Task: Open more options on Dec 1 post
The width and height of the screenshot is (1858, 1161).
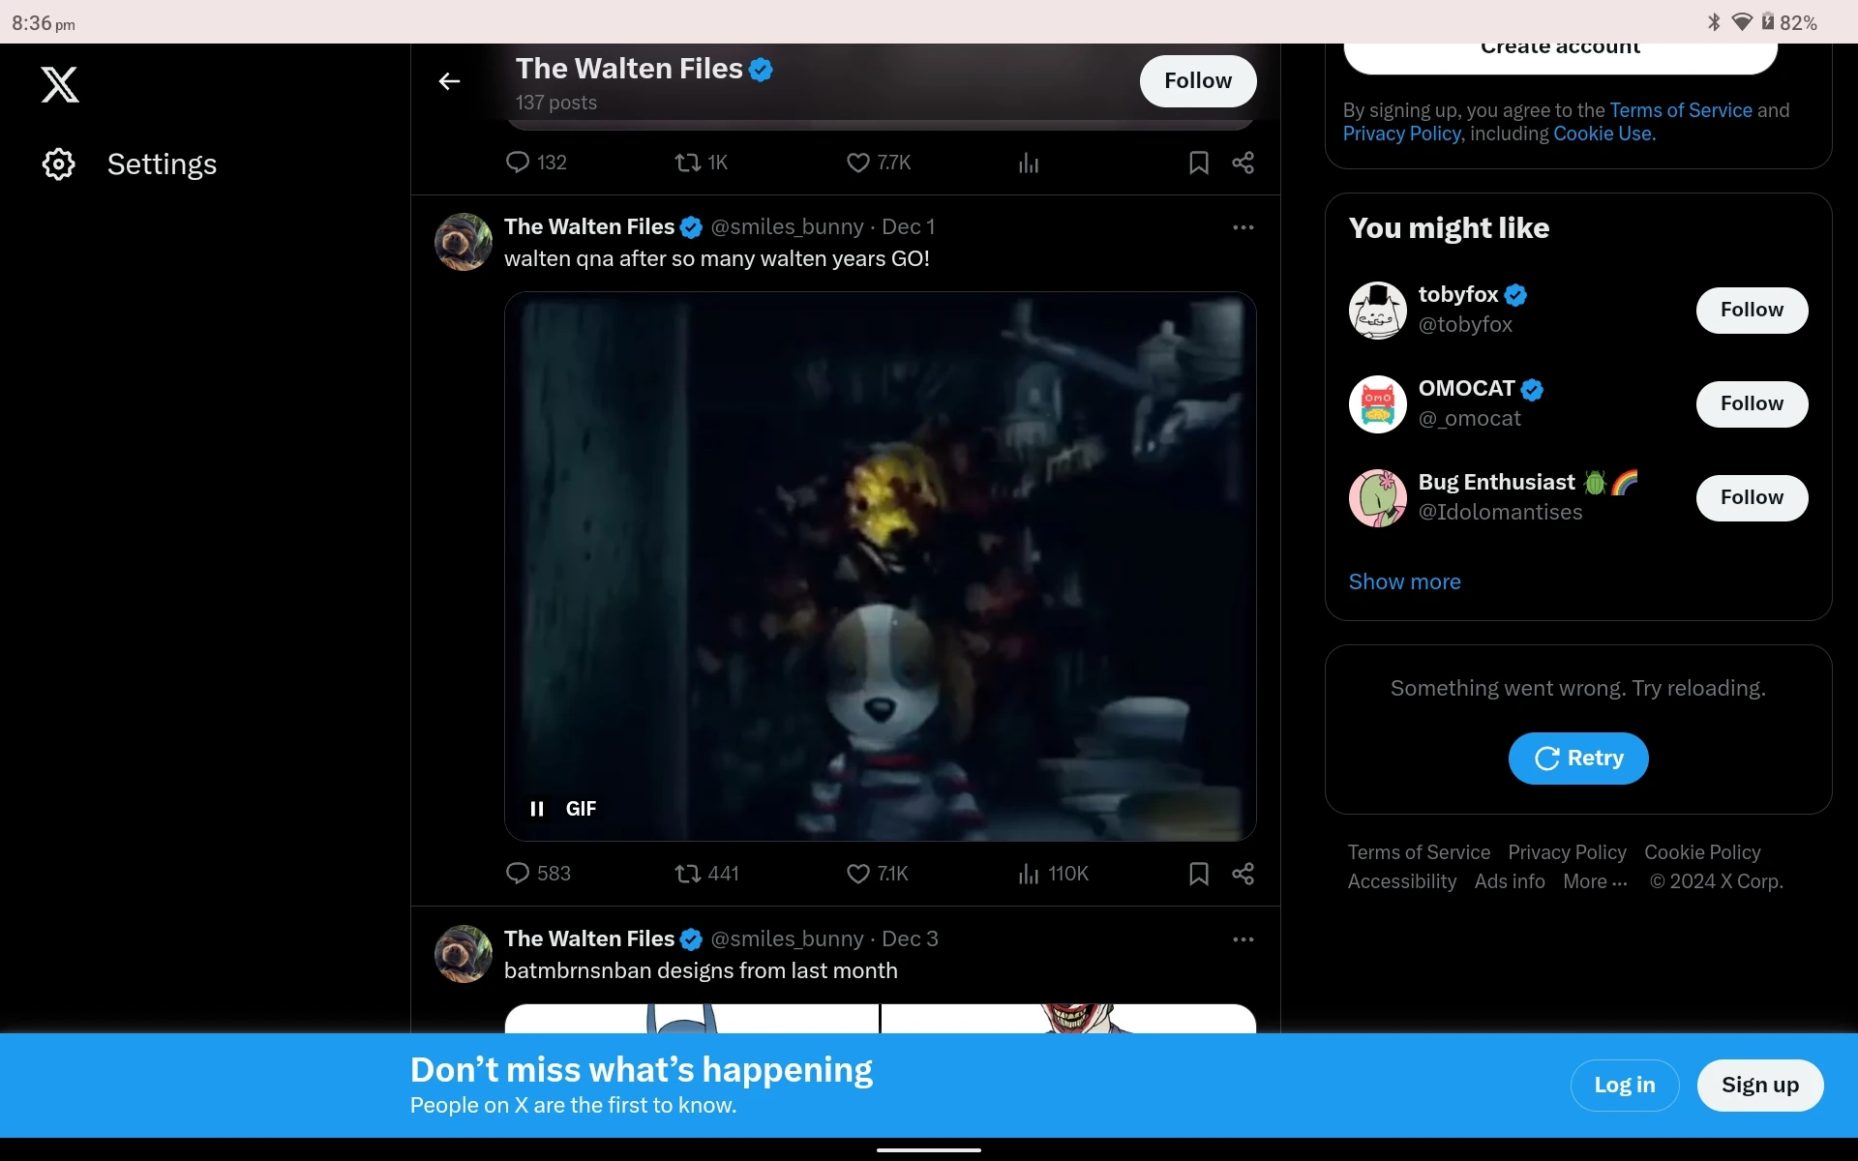Action: click(1243, 227)
